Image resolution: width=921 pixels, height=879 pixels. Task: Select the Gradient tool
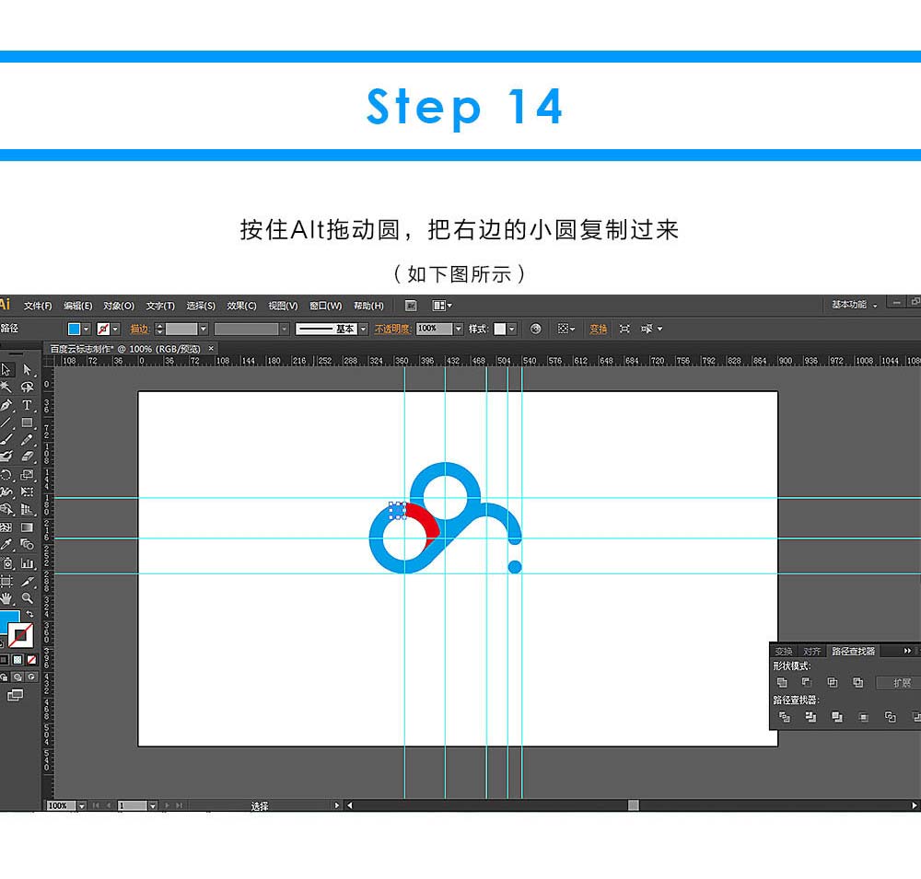(27, 527)
